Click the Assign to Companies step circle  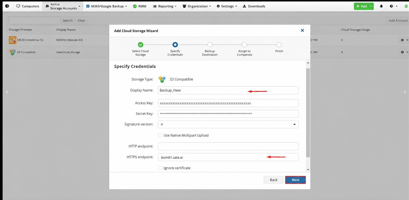pyautogui.click(x=245, y=45)
